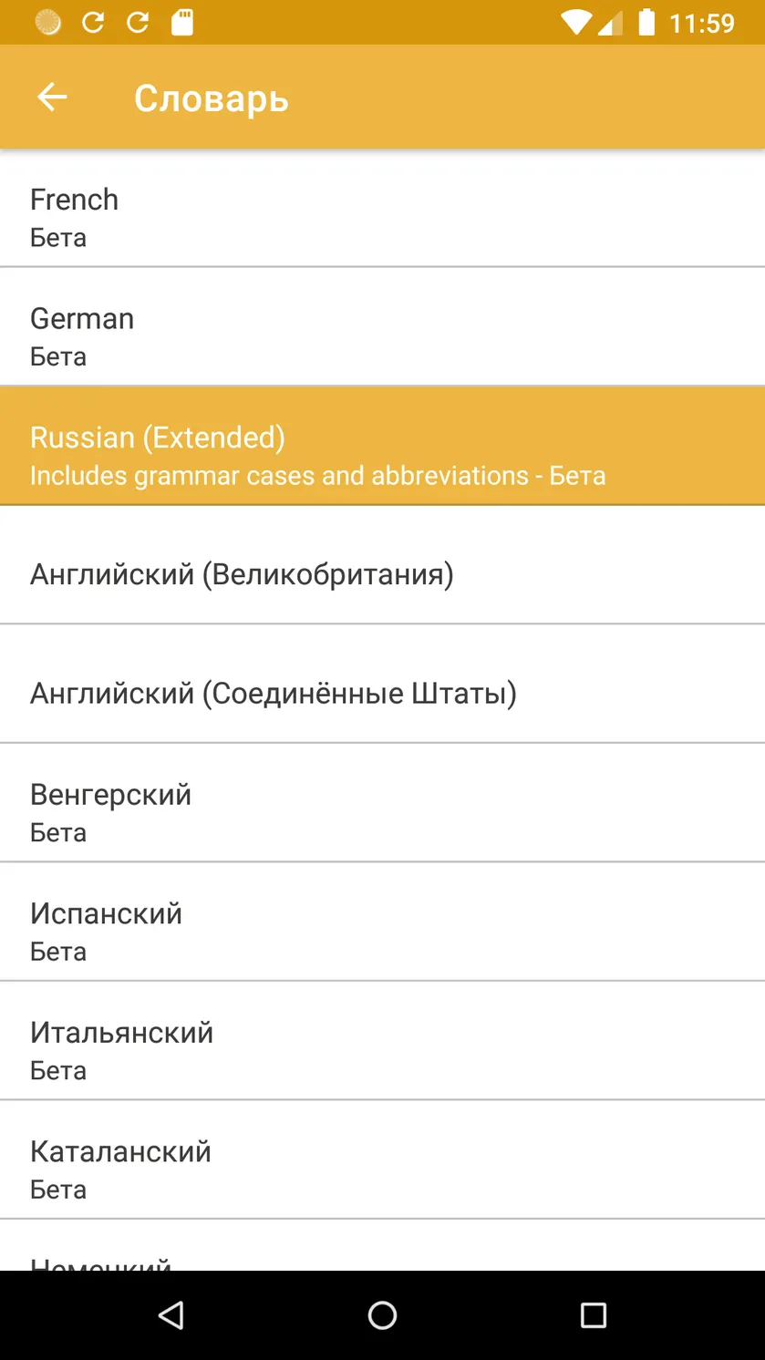Pick the Каталанский dictionary
The height and width of the screenshot is (1360, 765).
coord(382,1159)
